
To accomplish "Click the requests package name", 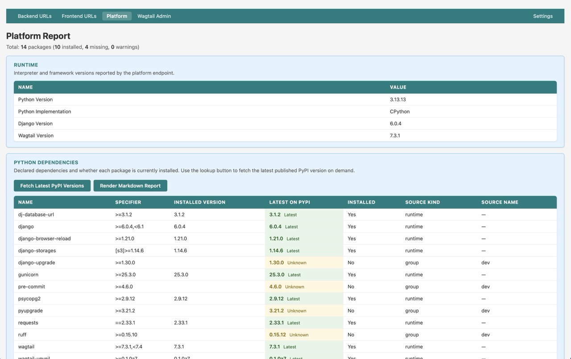I will pos(28,323).
